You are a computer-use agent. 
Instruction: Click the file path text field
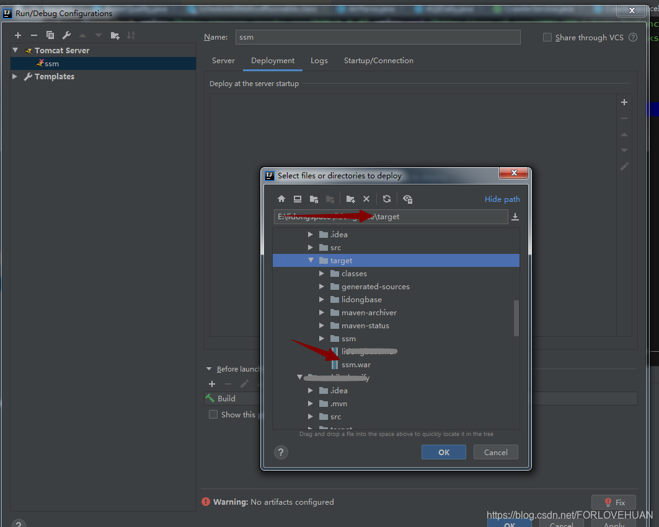(391, 217)
